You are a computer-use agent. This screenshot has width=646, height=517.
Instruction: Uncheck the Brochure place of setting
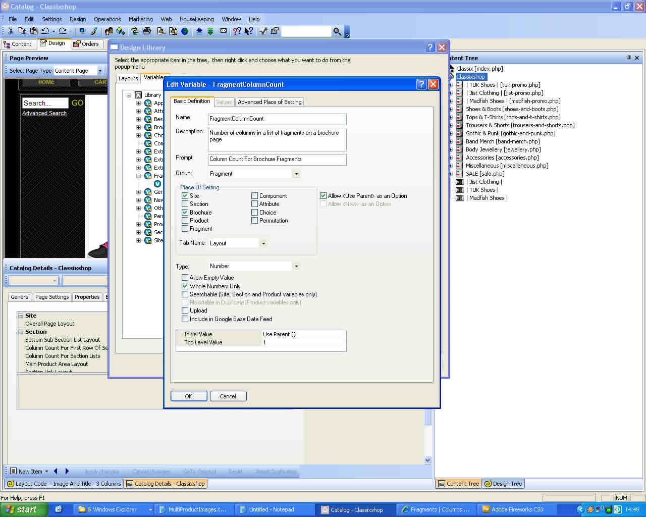(x=185, y=213)
